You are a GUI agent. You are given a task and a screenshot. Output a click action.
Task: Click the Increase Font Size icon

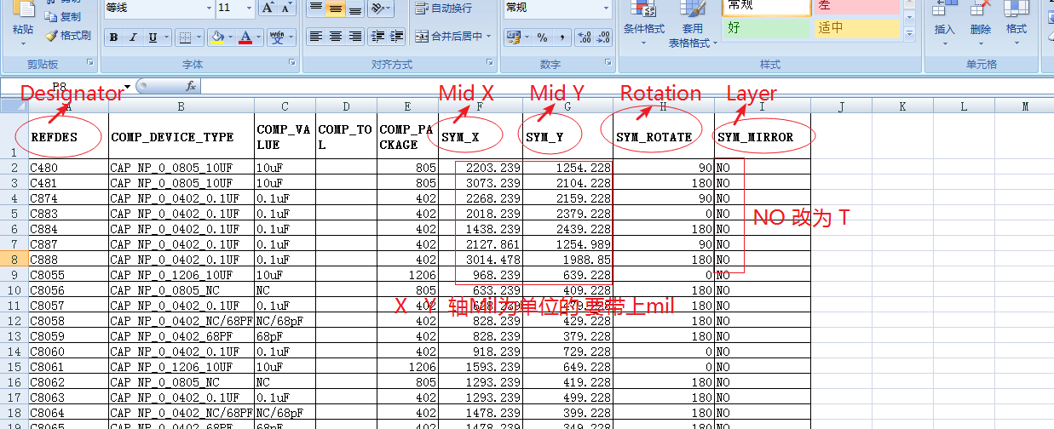point(267,8)
